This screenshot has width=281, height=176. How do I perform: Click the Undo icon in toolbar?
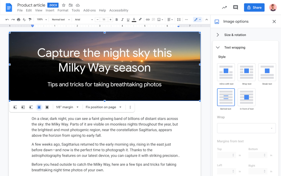click(x=7, y=19)
